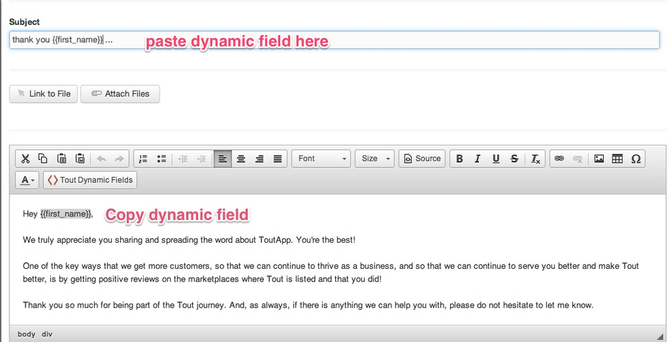Toggle Italic formatting
Image resolution: width=671 pixels, height=342 pixels.
coord(478,159)
